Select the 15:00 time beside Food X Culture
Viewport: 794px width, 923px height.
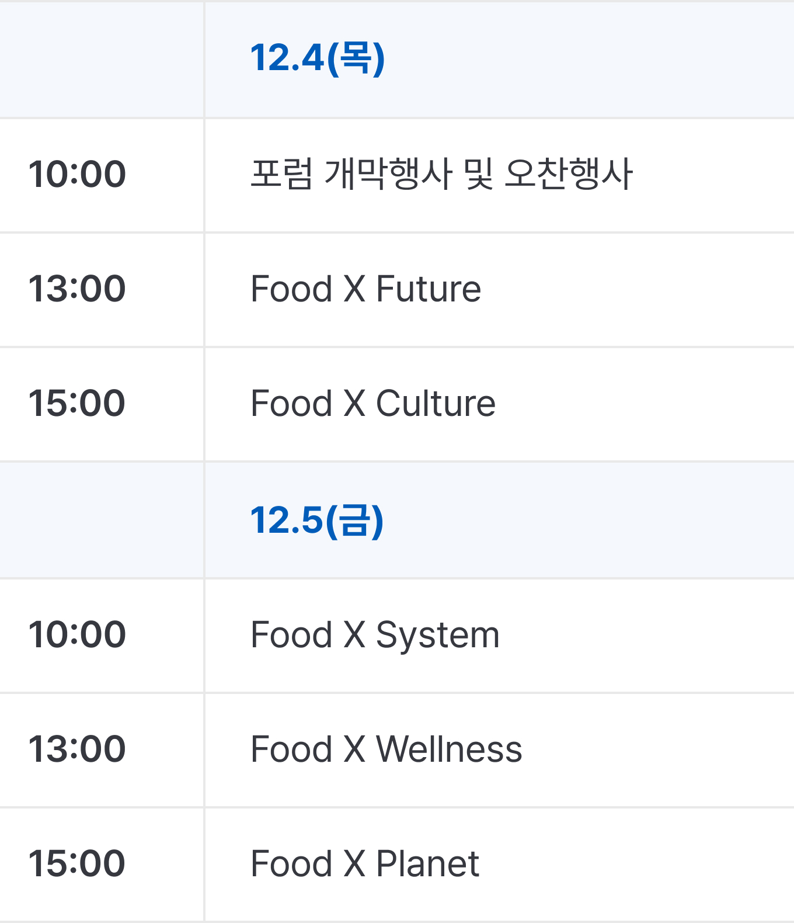point(77,404)
